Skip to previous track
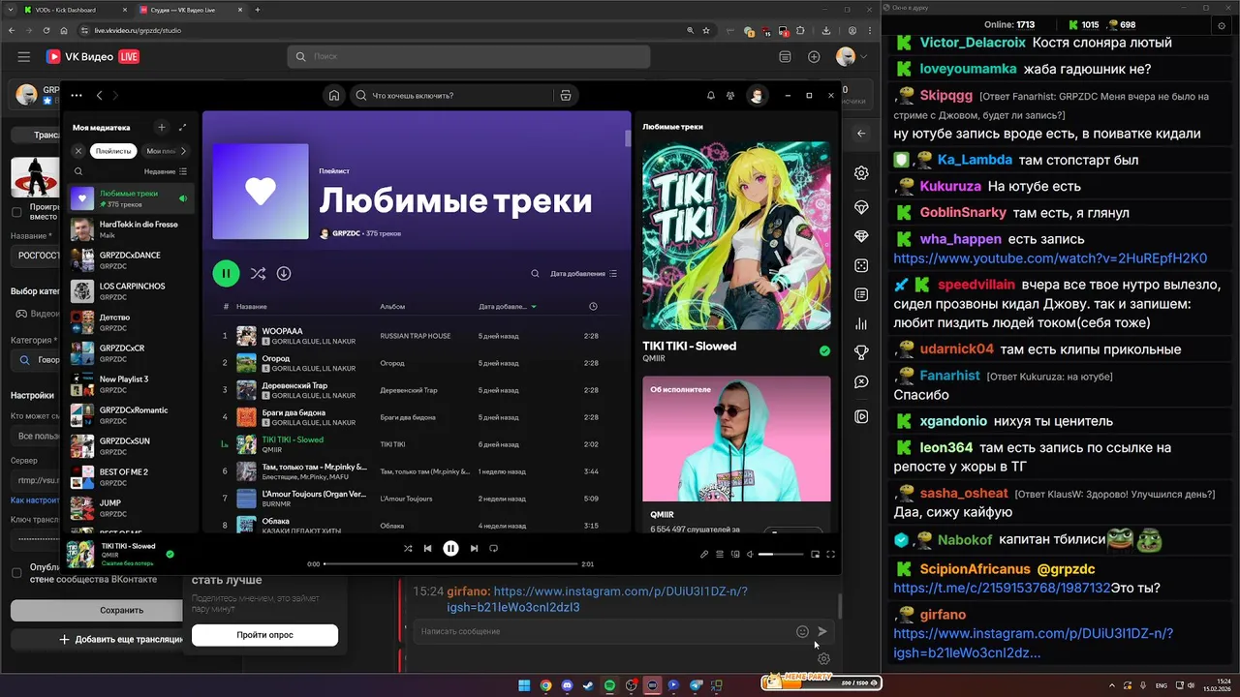Image resolution: width=1240 pixels, height=697 pixels. [x=427, y=549]
